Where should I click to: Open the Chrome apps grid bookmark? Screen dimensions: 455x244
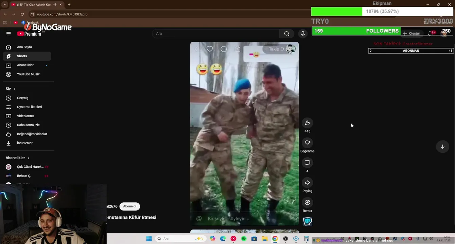pyautogui.click(x=5, y=23)
